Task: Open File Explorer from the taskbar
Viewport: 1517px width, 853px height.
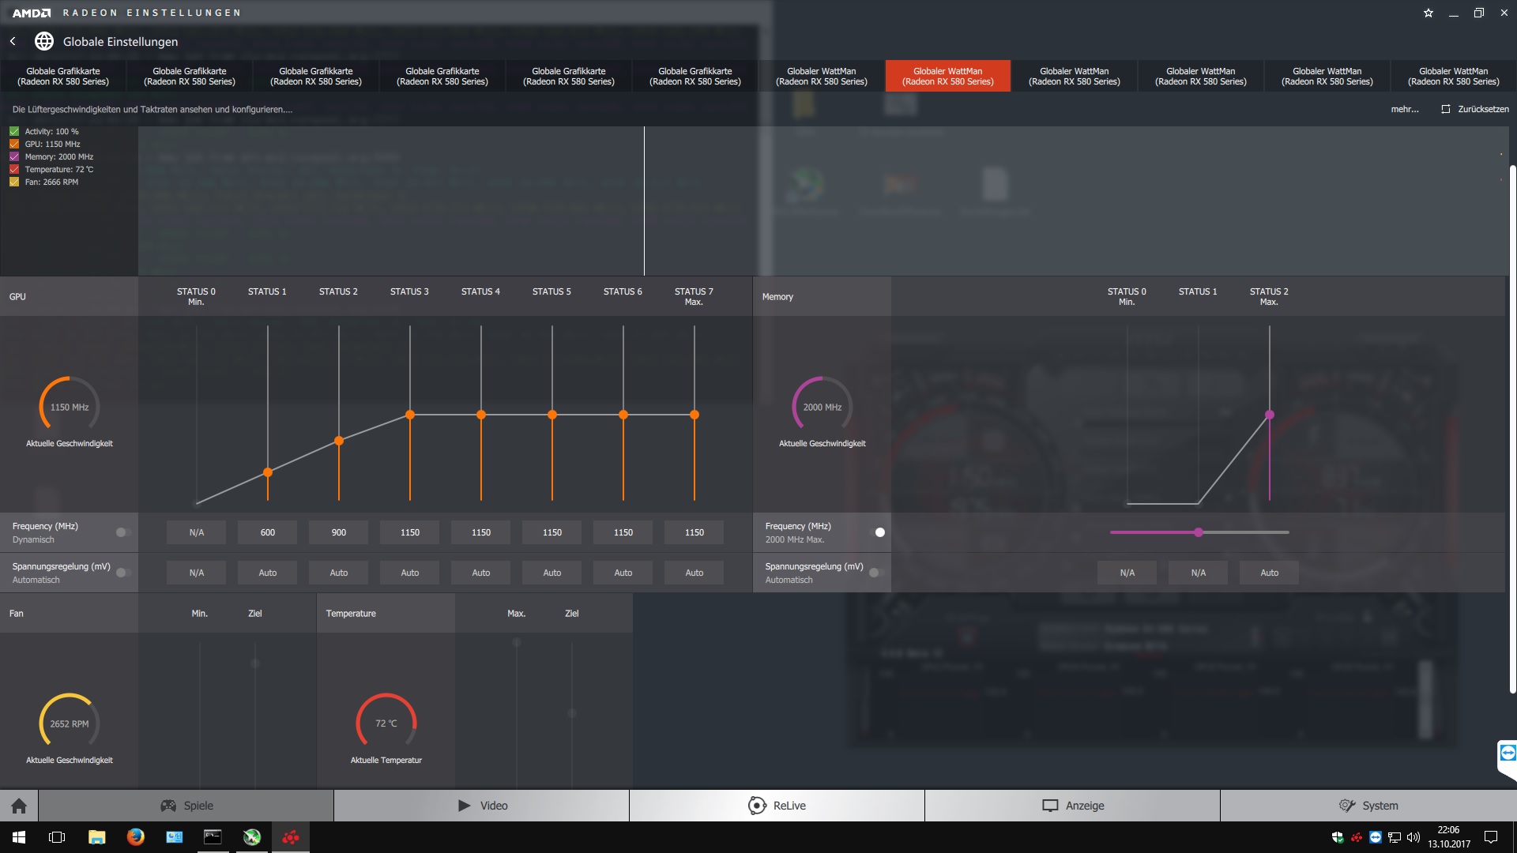Action: click(x=96, y=837)
